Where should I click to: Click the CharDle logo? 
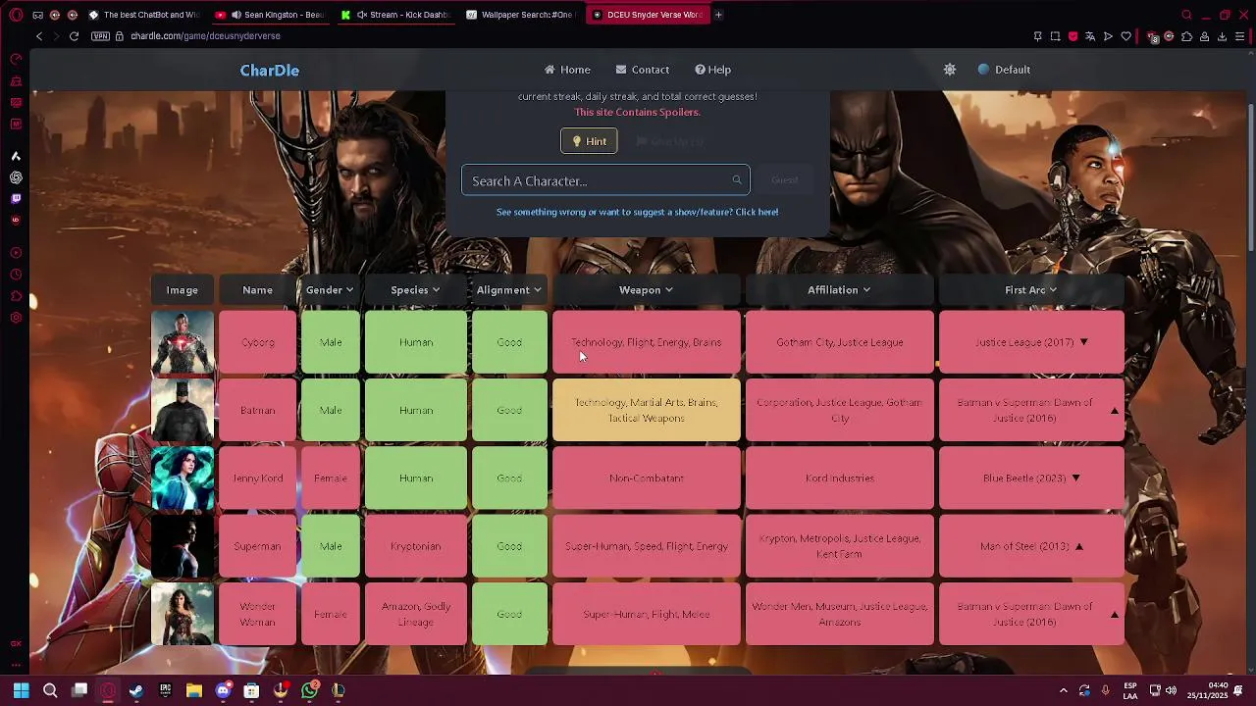[270, 71]
